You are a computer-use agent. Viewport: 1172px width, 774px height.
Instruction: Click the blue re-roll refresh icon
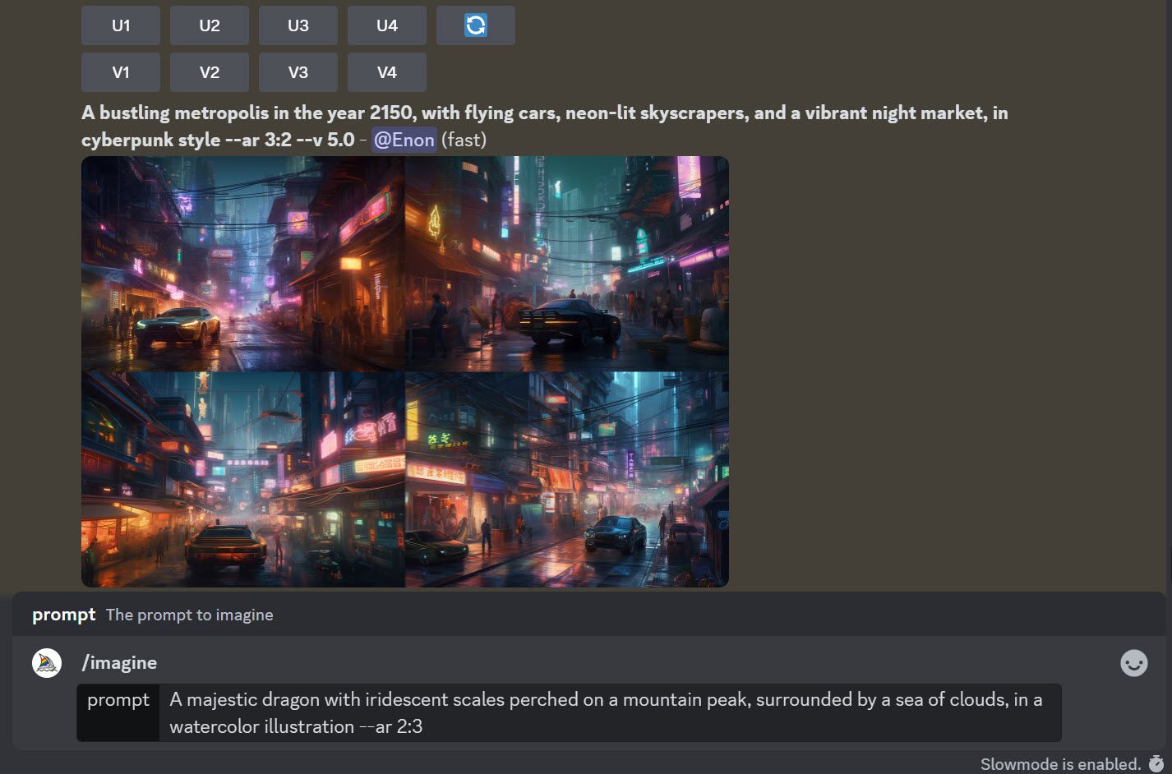coord(475,25)
